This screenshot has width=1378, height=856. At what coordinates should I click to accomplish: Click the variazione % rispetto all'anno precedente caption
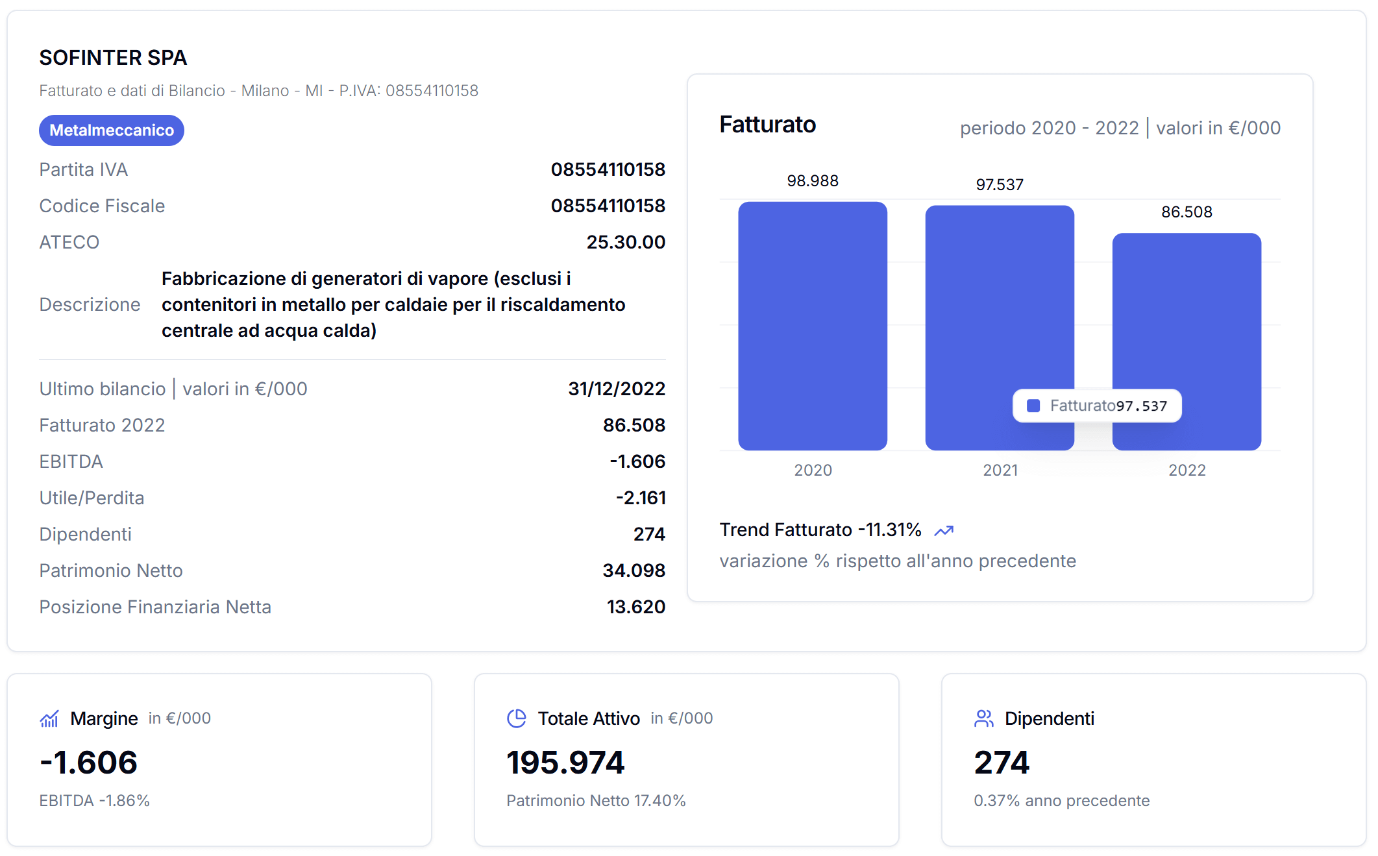tap(898, 561)
